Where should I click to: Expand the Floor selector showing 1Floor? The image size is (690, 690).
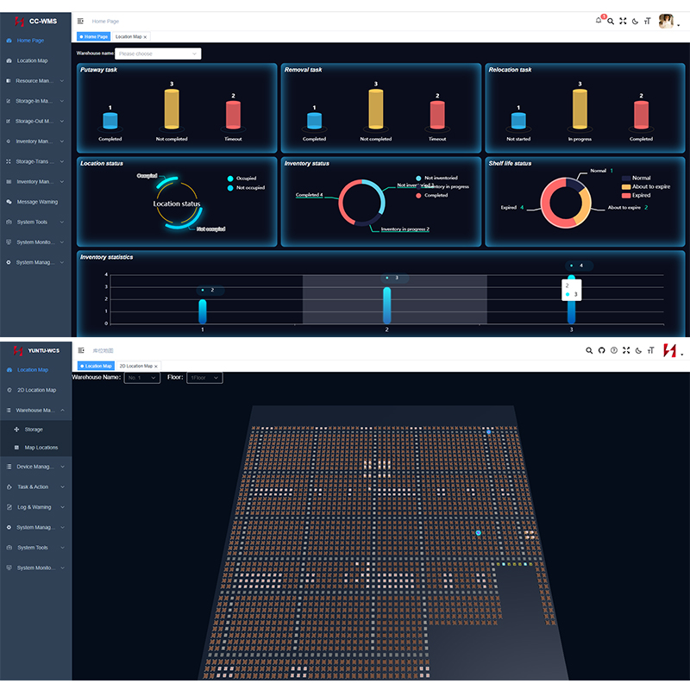204,377
